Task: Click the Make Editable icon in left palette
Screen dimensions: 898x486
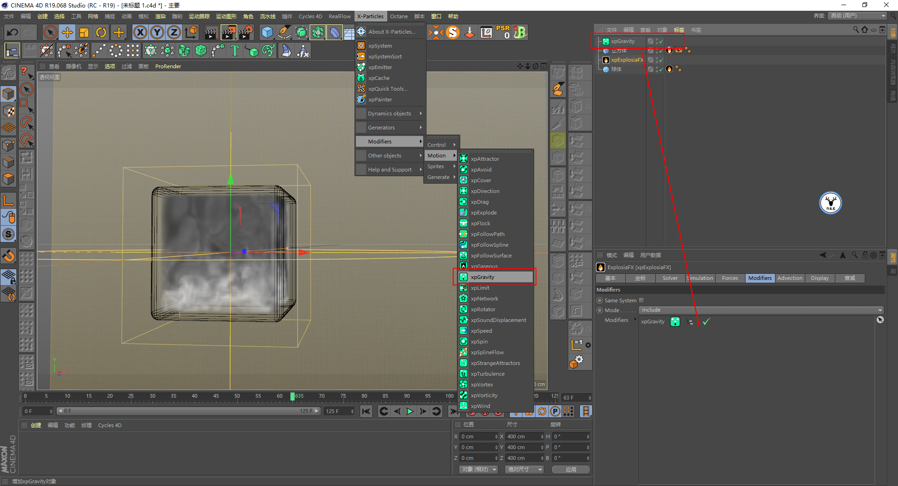Action: [x=8, y=73]
